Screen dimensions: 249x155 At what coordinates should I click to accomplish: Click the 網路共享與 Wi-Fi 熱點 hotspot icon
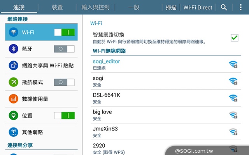tap(14, 65)
